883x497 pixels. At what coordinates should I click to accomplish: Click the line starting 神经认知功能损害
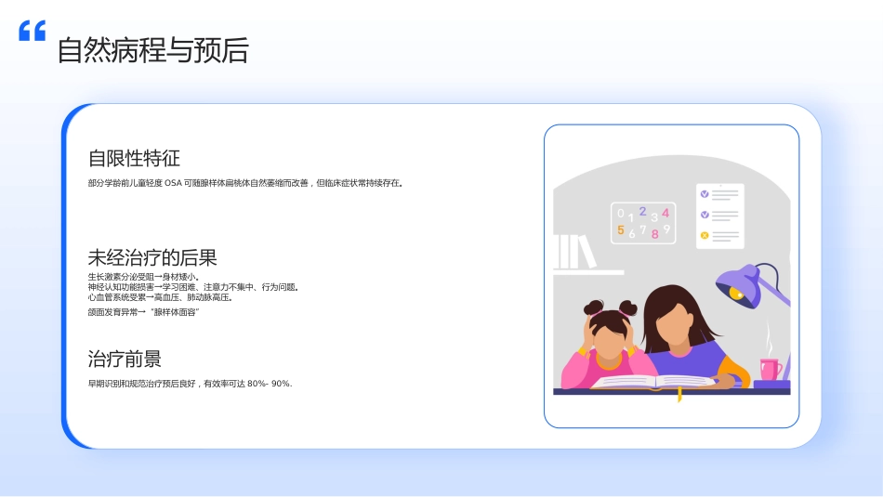point(193,287)
